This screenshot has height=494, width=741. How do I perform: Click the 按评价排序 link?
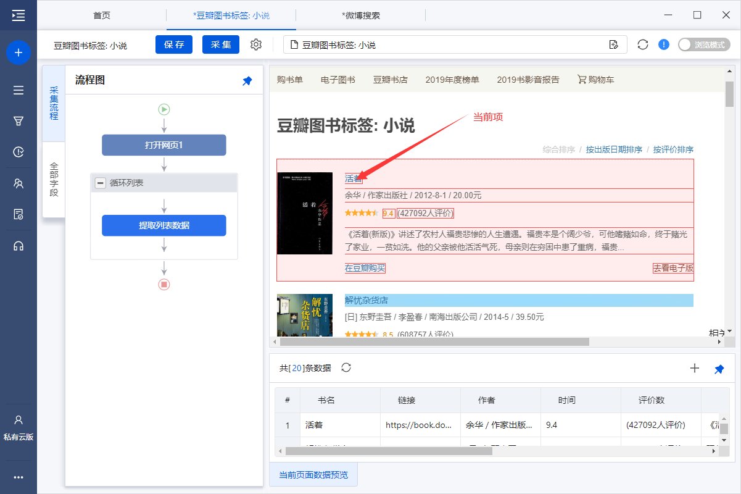coord(673,149)
